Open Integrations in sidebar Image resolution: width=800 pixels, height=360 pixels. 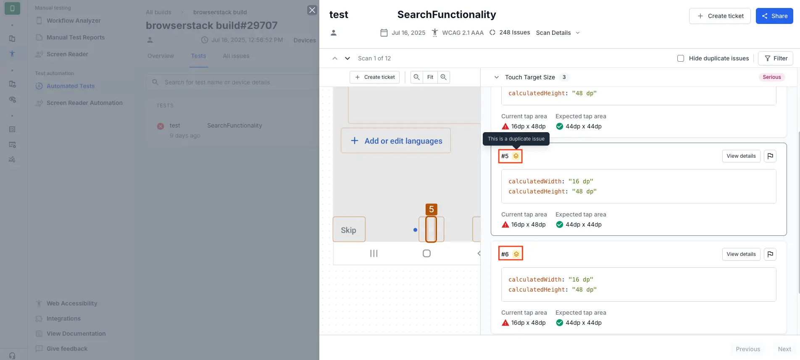coord(63,318)
